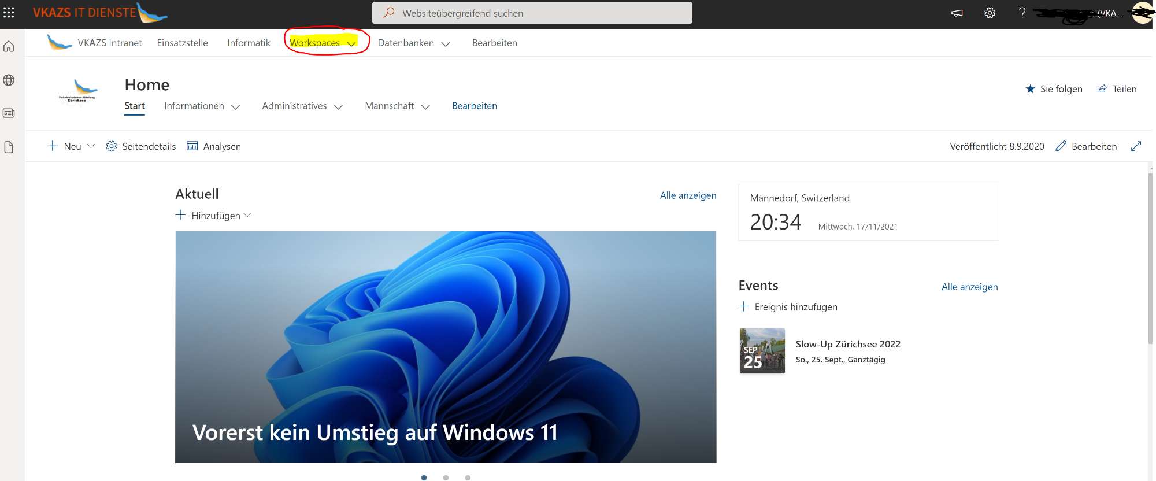Image resolution: width=1156 pixels, height=481 pixels.
Task: Open the files page icon in left rail
Action: [9, 147]
